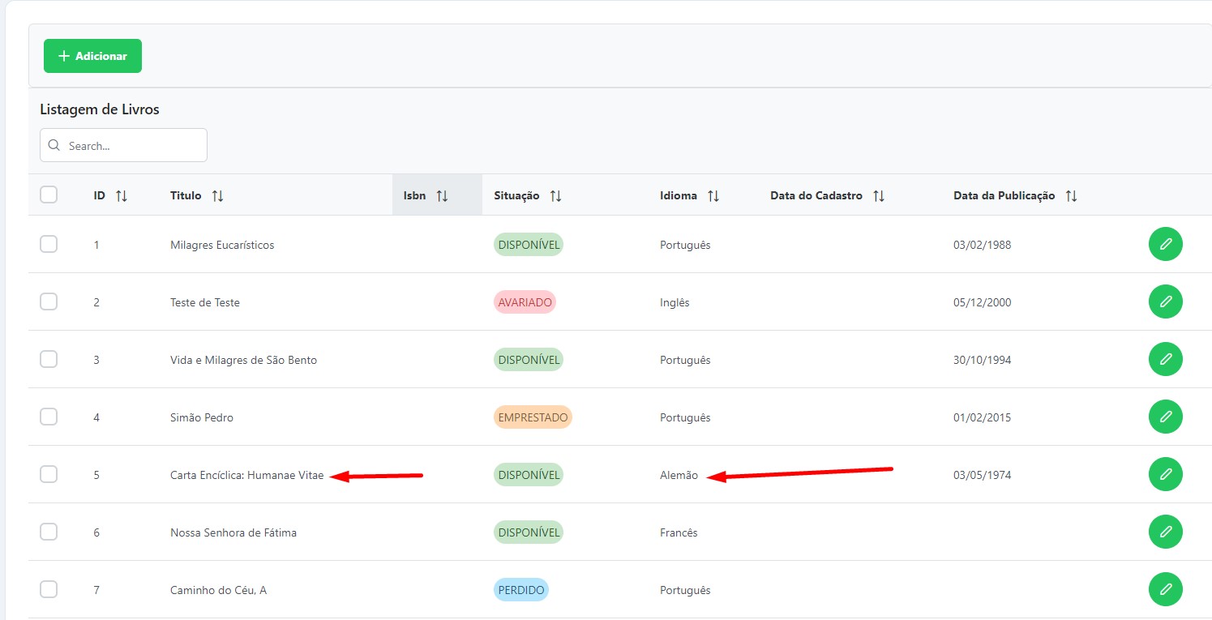
Task: Click the AVARIADO status badge
Action: point(525,302)
